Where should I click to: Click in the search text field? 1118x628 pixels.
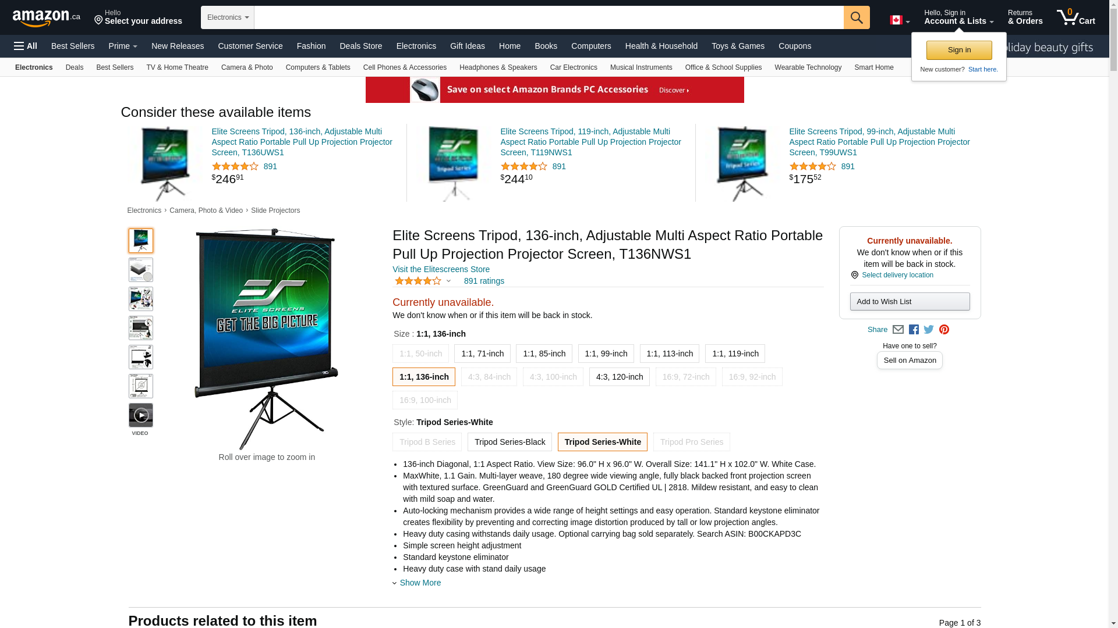(x=549, y=17)
